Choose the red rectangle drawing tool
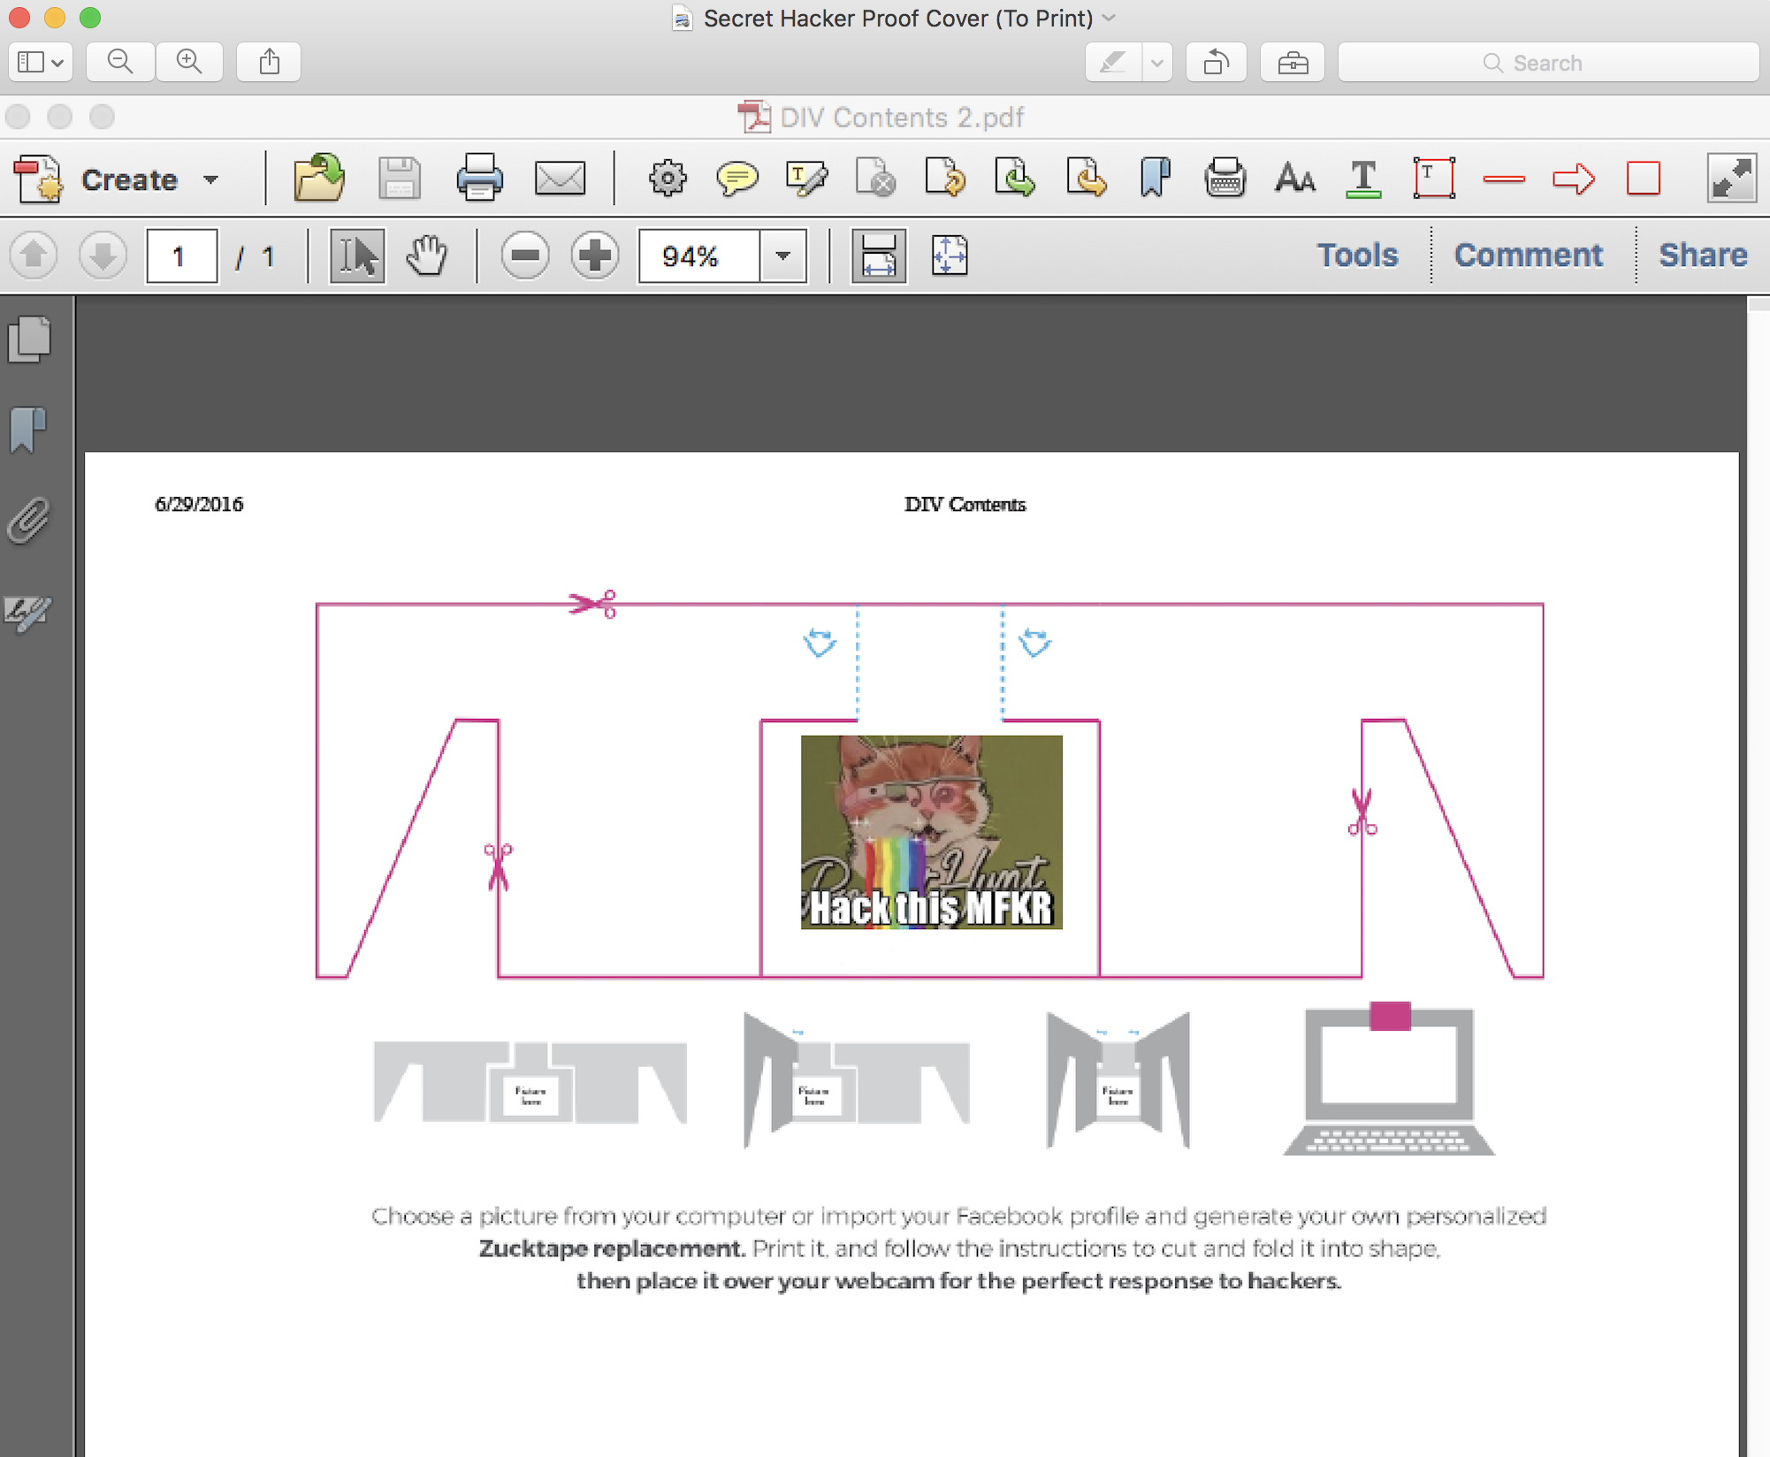This screenshot has width=1770, height=1457. pos(1644,179)
